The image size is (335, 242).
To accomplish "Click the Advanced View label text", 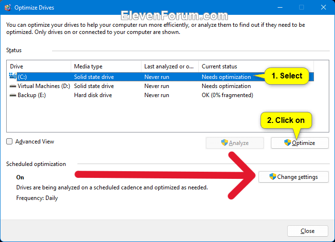I will (34, 142).
